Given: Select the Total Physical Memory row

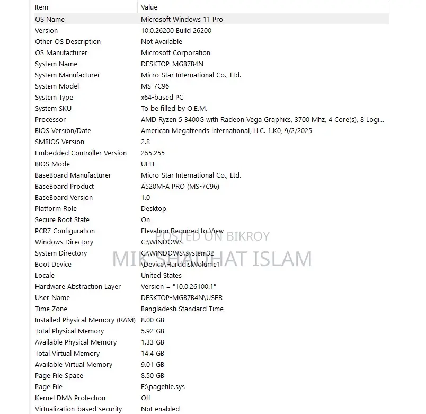Looking at the screenshot, I should tap(211, 331).
